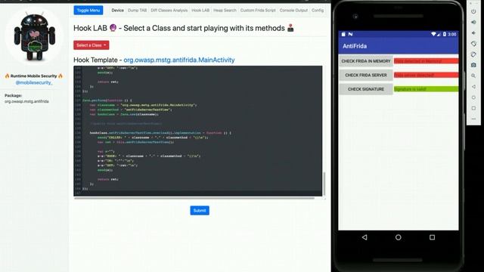Tap the Android recents navigation button on the phone
Image resolution: width=484 pixels, height=272 pixels.
click(432, 237)
